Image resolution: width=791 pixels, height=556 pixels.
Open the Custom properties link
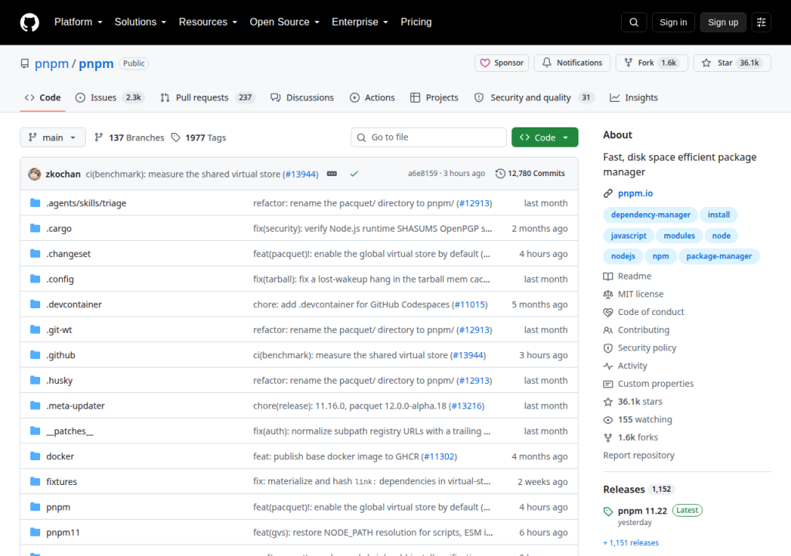pyautogui.click(x=656, y=384)
